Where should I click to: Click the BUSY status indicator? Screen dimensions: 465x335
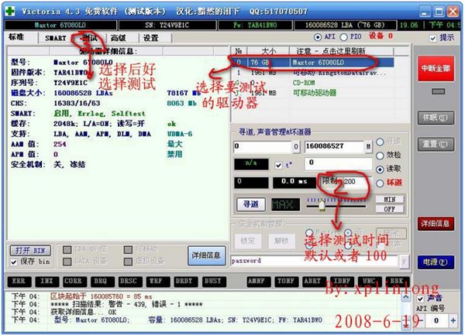[213, 282]
